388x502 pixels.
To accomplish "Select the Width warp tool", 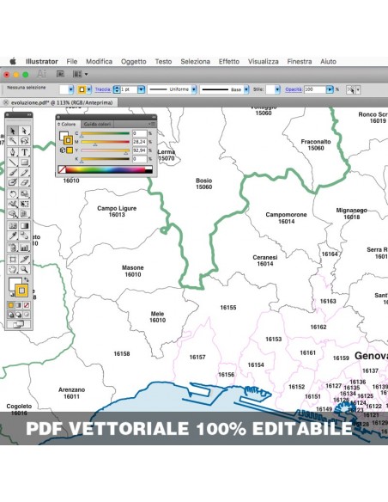I will [x=13, y=204].
